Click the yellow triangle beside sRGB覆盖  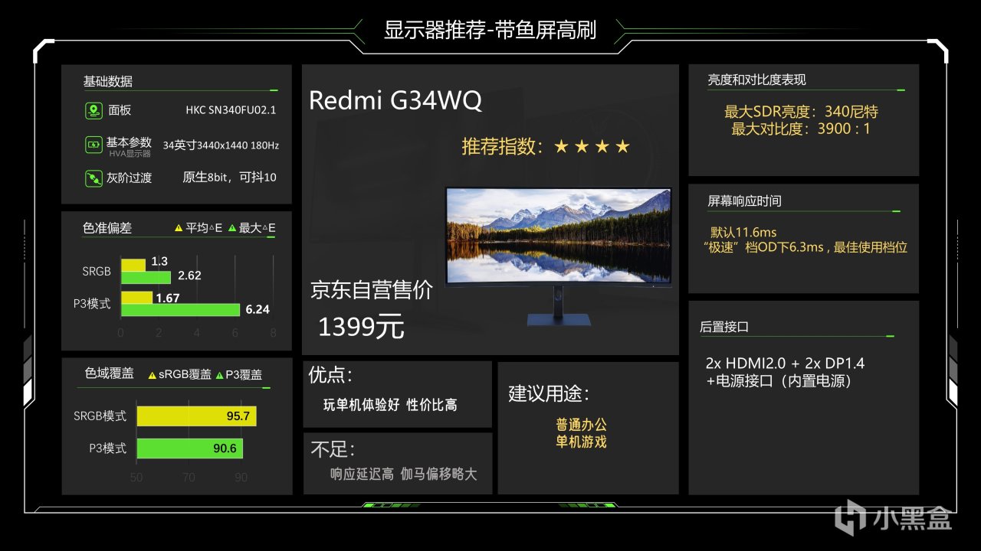tap(152, 375)
